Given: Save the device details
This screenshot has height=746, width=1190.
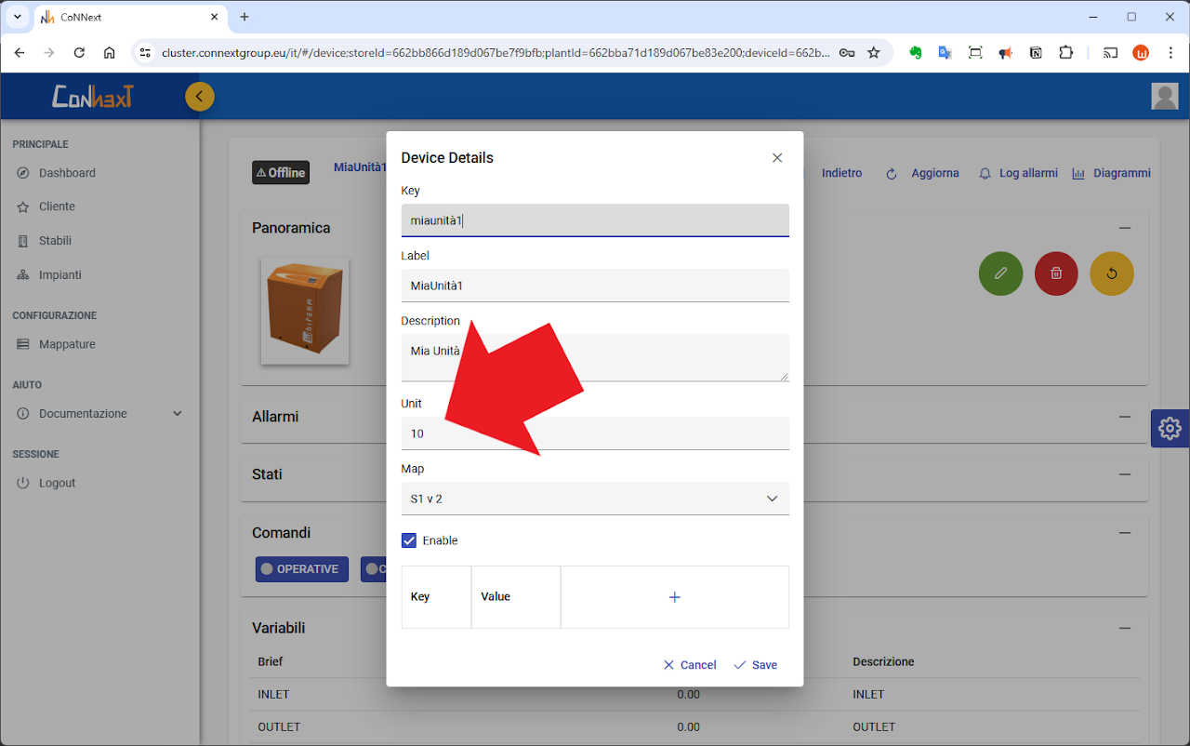Looking at the screenshot, I should [755, 665].
